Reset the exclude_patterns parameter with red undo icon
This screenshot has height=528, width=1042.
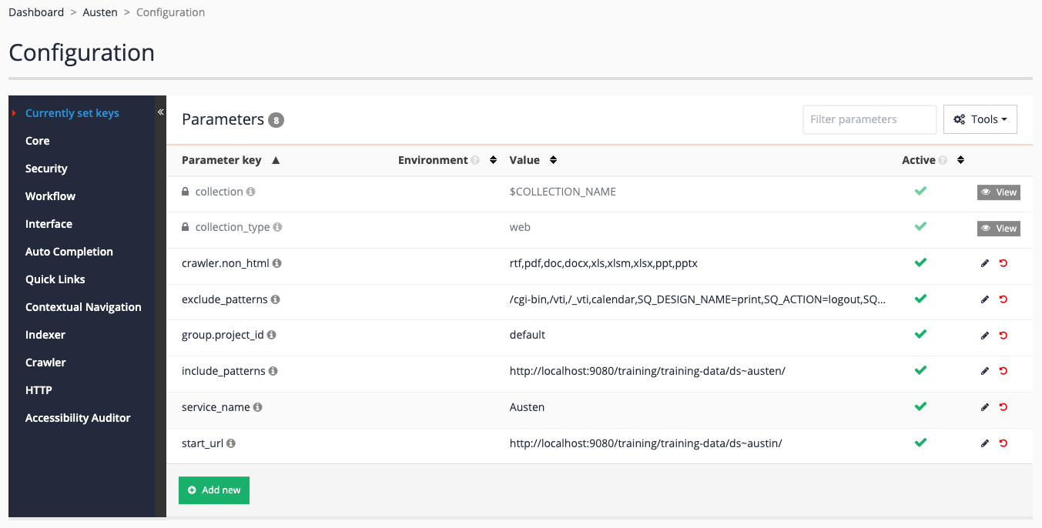[1003, 299]
